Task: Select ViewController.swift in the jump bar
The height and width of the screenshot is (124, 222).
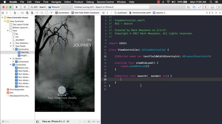Action: (x=140, y=13)
